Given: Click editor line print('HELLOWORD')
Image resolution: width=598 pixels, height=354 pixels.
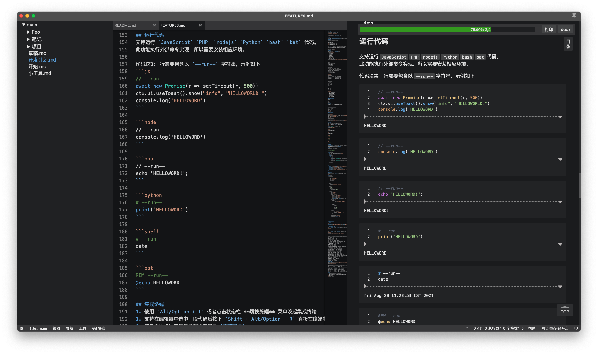Looking at the screenshot, I should click(162, 210).
